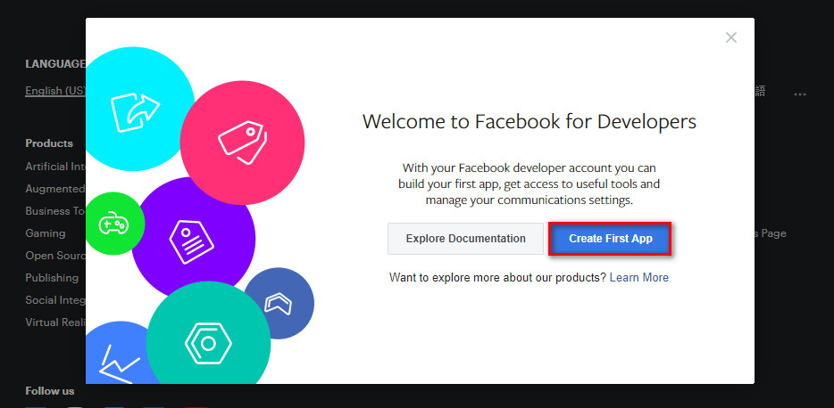Click the Create First App button
The height and width of the screenshot is (408, 834).
[x=610, y=239]
